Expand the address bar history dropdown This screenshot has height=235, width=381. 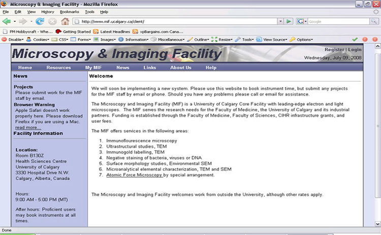(280, 21)
